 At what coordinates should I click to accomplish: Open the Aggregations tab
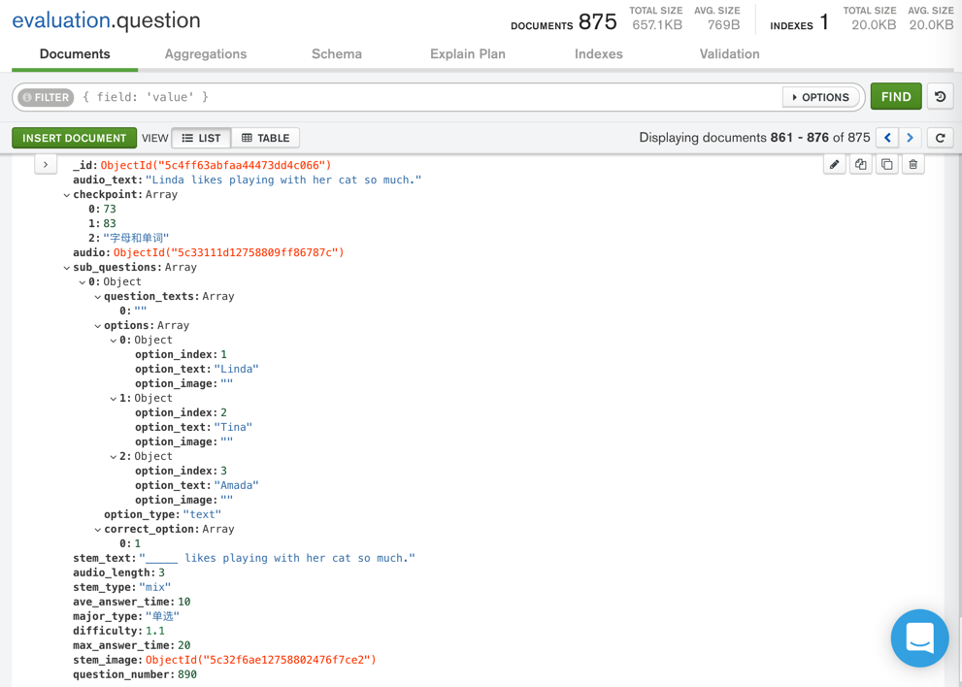[x=206, y=54]
